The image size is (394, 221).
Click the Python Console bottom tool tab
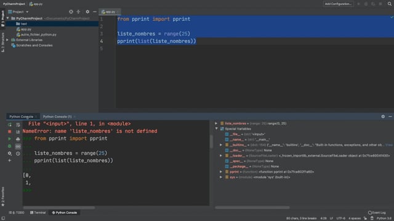(x=65, y=212)
